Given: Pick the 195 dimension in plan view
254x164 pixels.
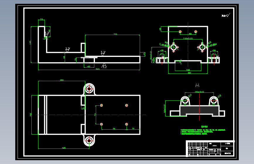Looking at the screenshot, I should click(64, 148).
